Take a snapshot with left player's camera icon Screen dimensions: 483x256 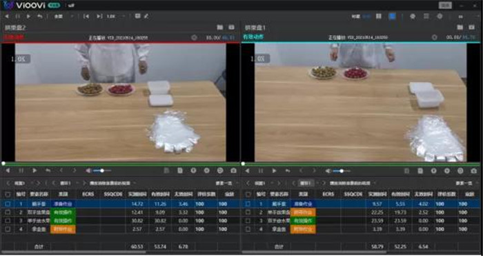(233, 171)
